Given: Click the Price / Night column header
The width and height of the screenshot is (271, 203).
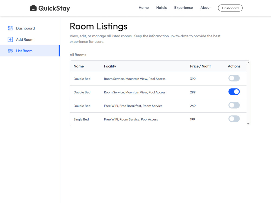Looking at the screenshot, I should click(200, 66).
